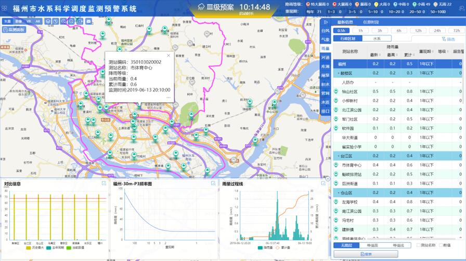Click the envelope message icon
Image resolution: width=466 pixels, height=261 pixels.
tap(88, 21)
